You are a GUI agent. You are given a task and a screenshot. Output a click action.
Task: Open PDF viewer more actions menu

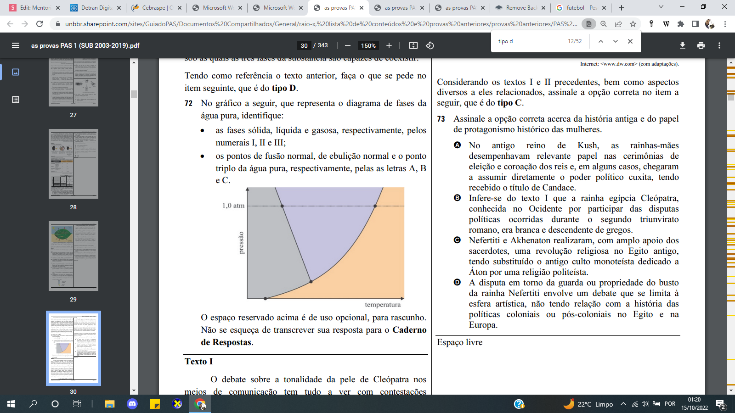[x=719, y=45]
